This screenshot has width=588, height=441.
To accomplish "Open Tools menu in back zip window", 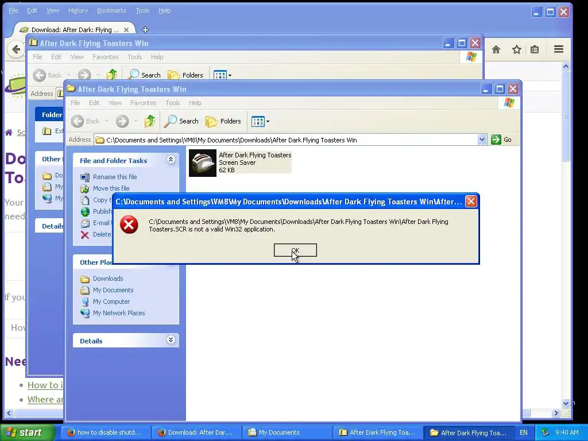I will click(134, 57).
